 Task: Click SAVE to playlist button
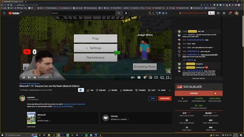pyautogui.click(x=162, y=90)
